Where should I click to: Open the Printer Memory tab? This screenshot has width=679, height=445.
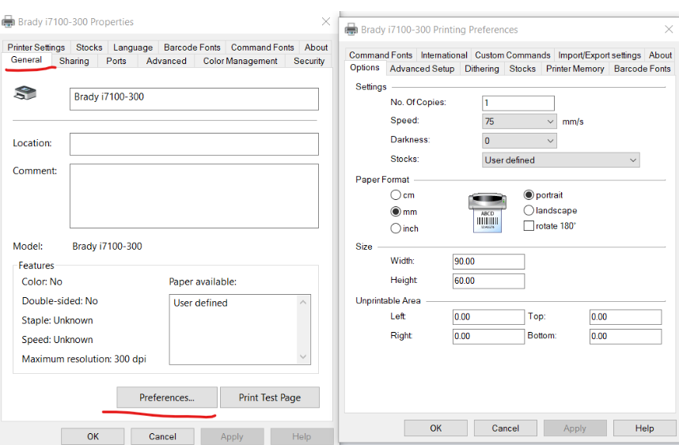[x=575, y=69]
